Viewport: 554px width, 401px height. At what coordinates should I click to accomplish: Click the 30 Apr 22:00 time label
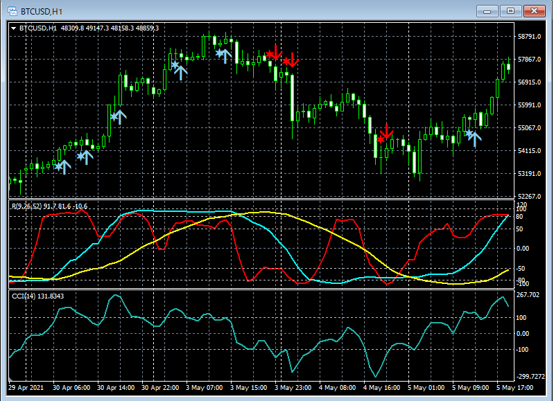(160, 388)
